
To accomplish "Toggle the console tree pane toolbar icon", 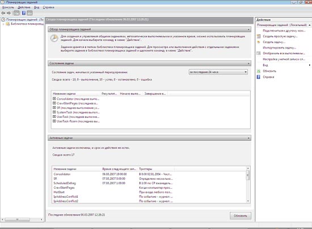I will pos(16,13).
